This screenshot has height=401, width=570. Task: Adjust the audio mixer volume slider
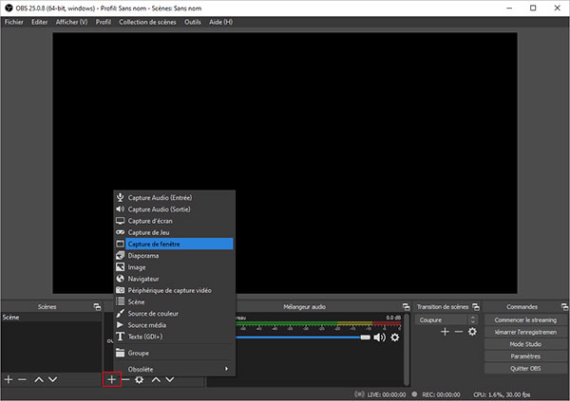pyautogui.click(x=304, y=337)
